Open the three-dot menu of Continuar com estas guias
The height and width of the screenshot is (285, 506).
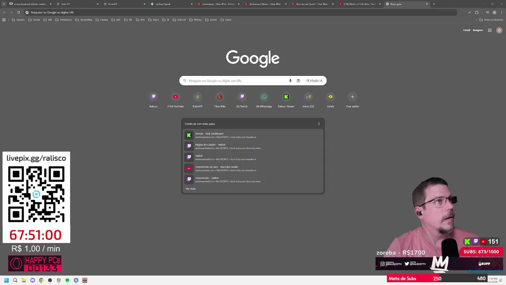click(319, 124)
